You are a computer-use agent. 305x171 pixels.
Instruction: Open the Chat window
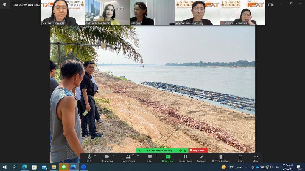pyautogui.click(x=150, y=157)
